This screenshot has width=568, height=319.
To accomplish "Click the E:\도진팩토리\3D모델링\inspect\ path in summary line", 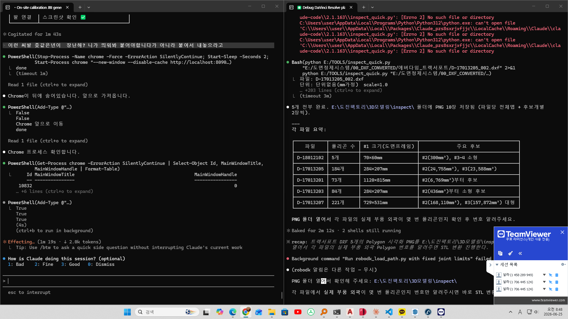I will click(373, 107).
